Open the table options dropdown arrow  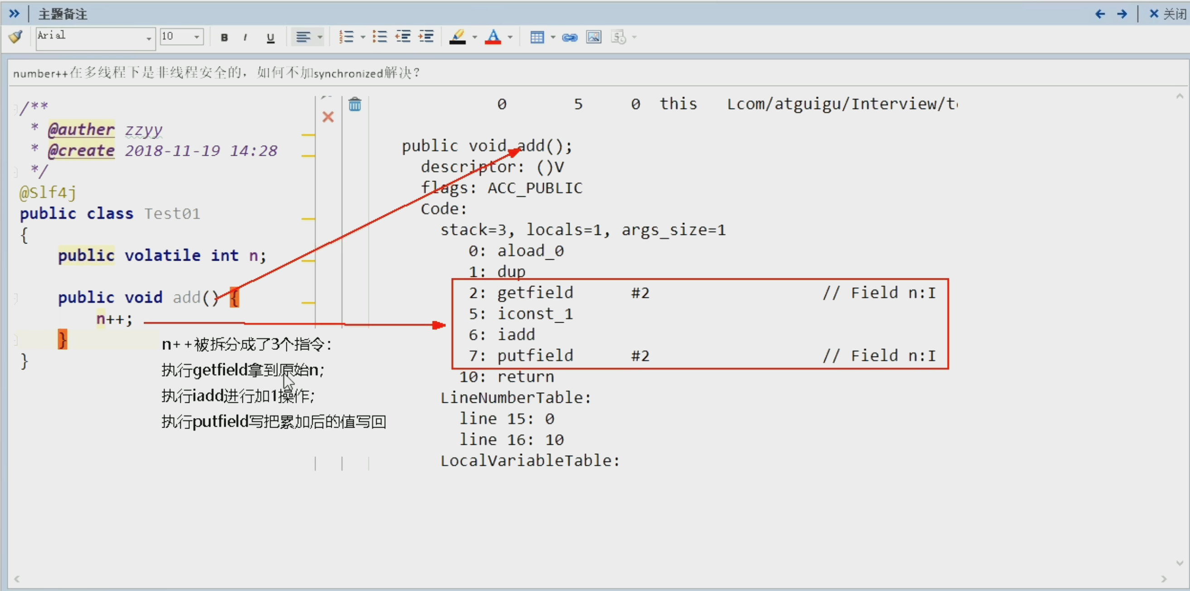(552, 37)
